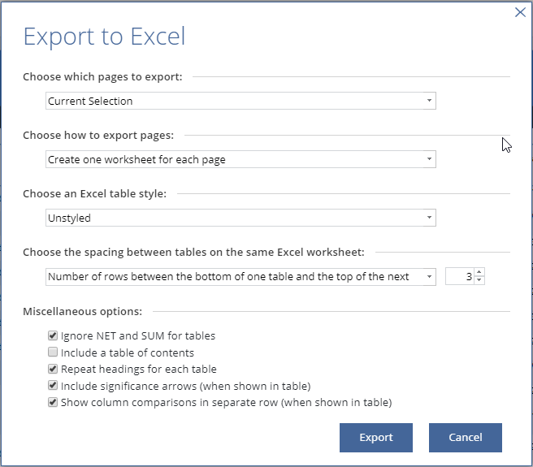Click the small arrow of the pages-to-export dropdown
533x467 pixels.
[x=429, y=101]
